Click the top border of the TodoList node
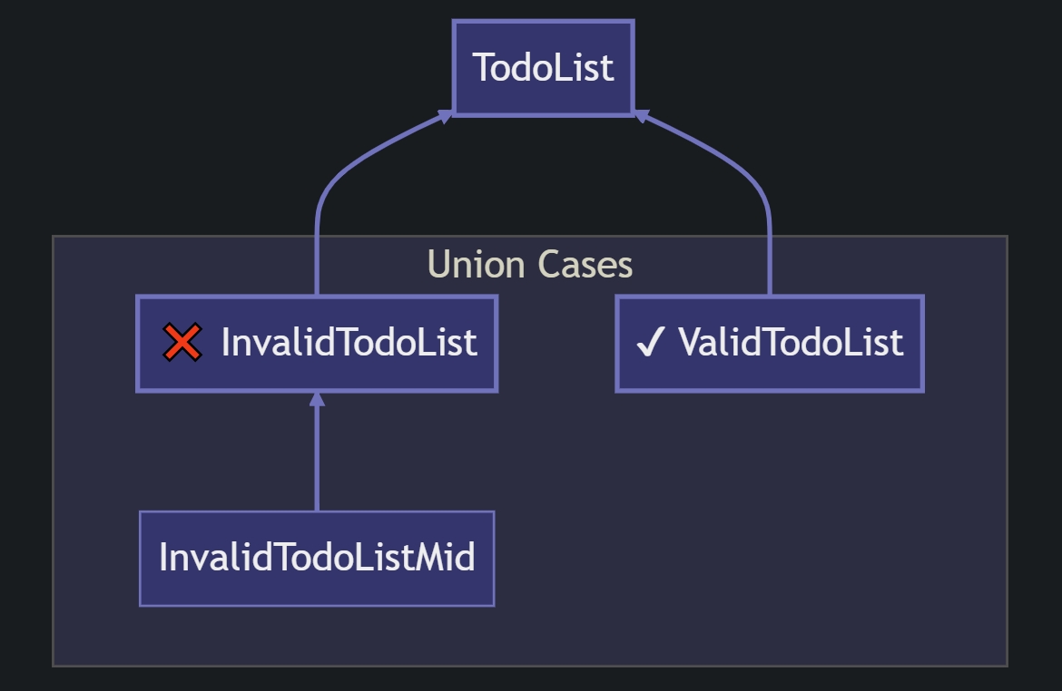Viewport: 1062px width, 691px height. click(543, 22)
